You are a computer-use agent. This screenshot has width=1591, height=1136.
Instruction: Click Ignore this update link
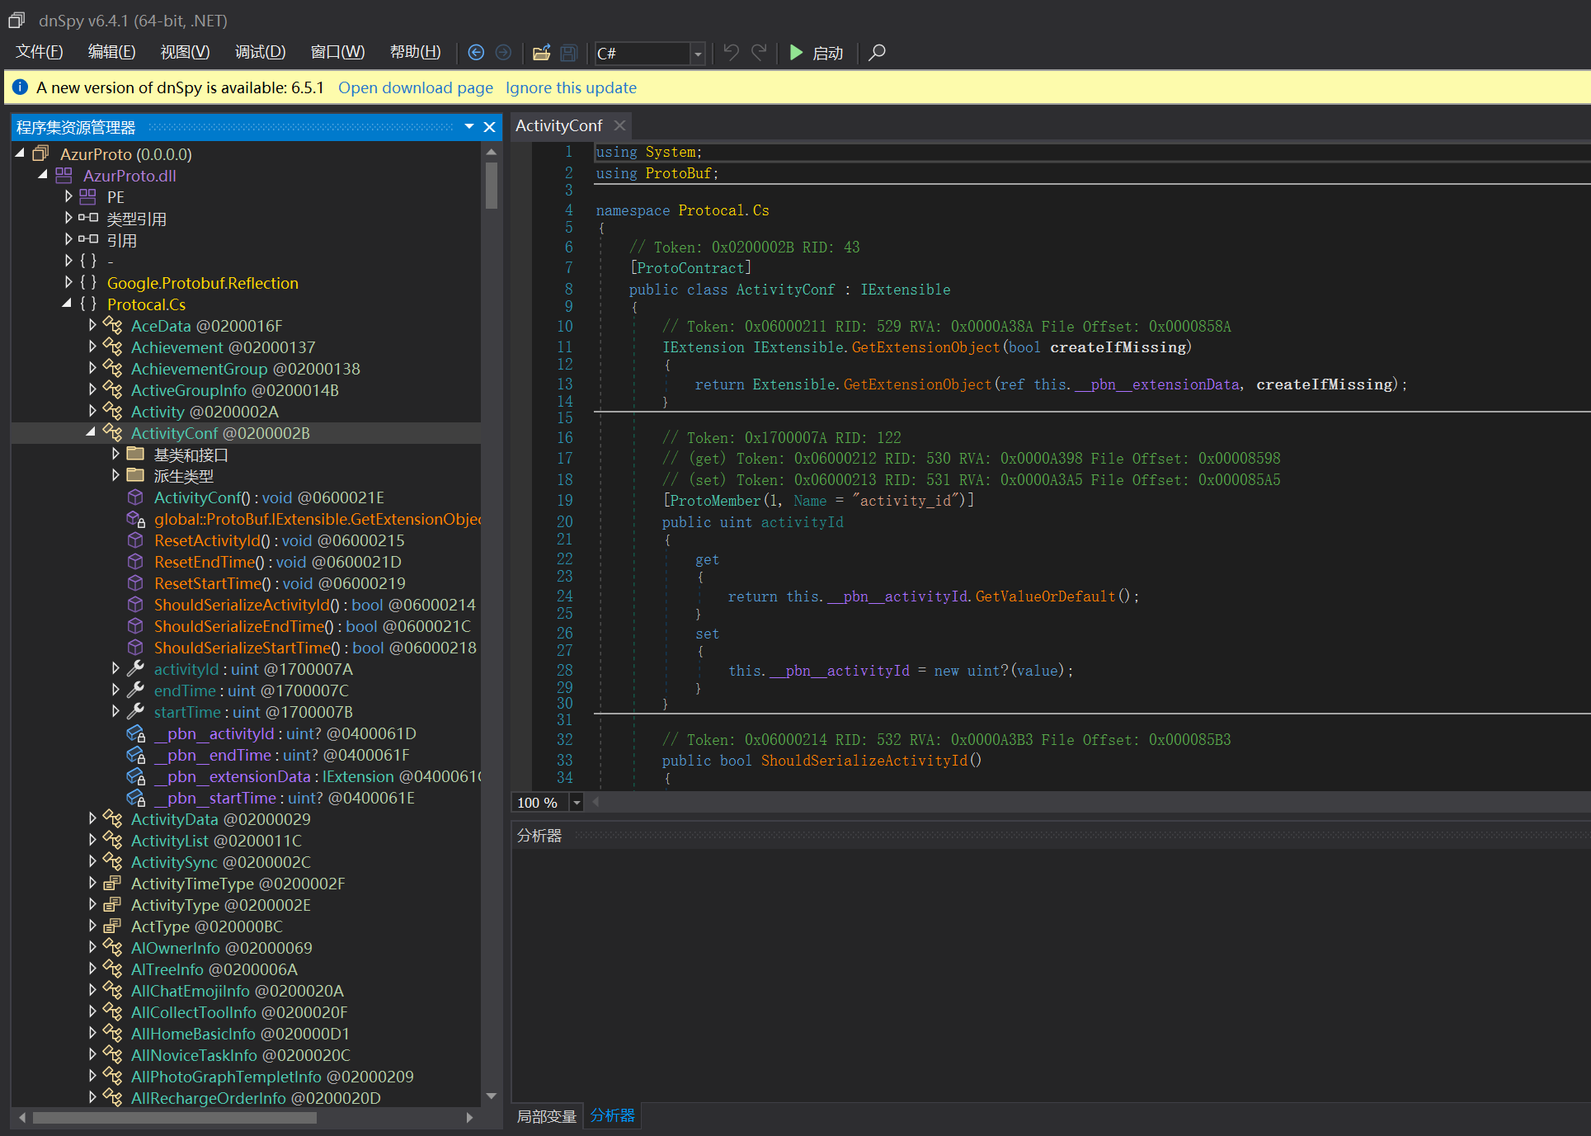(571, 87)
